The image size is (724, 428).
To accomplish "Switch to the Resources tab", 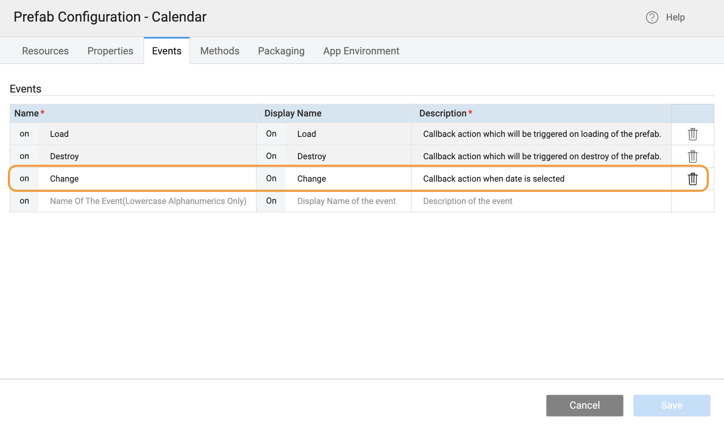I will 45,51.
